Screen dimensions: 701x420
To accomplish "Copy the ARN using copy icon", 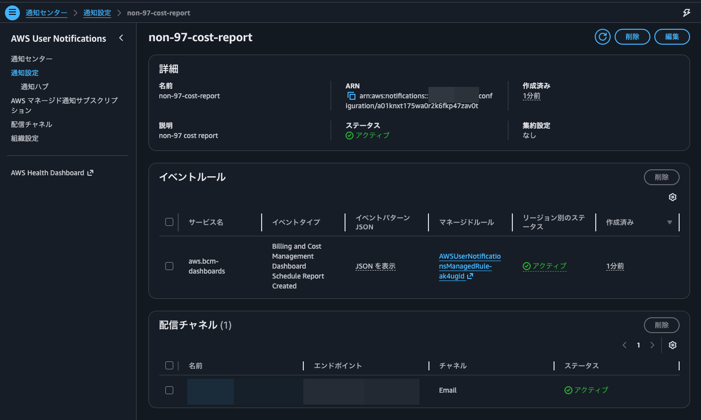I will coord(351,96).
